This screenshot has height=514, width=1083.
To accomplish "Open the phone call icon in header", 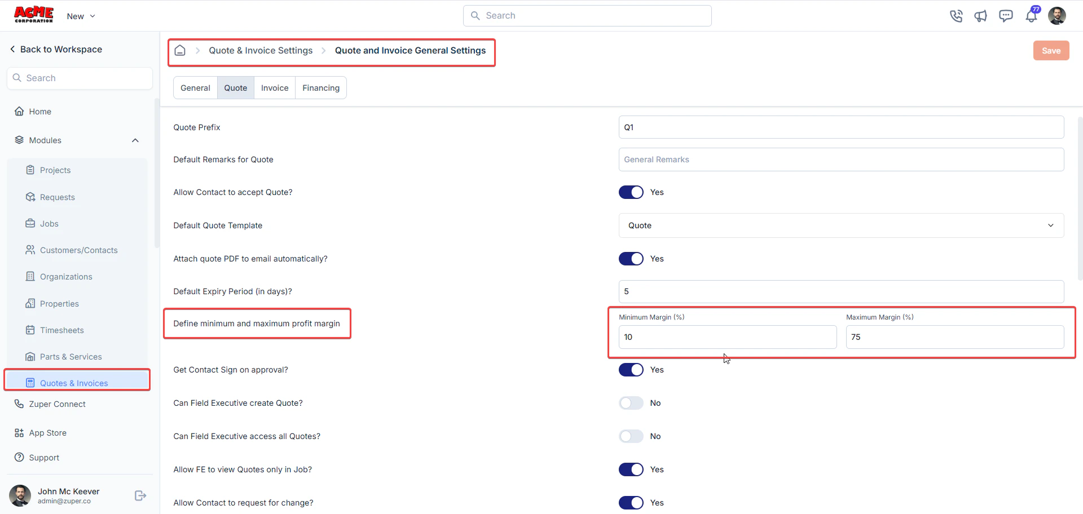I will coord(956,16).
